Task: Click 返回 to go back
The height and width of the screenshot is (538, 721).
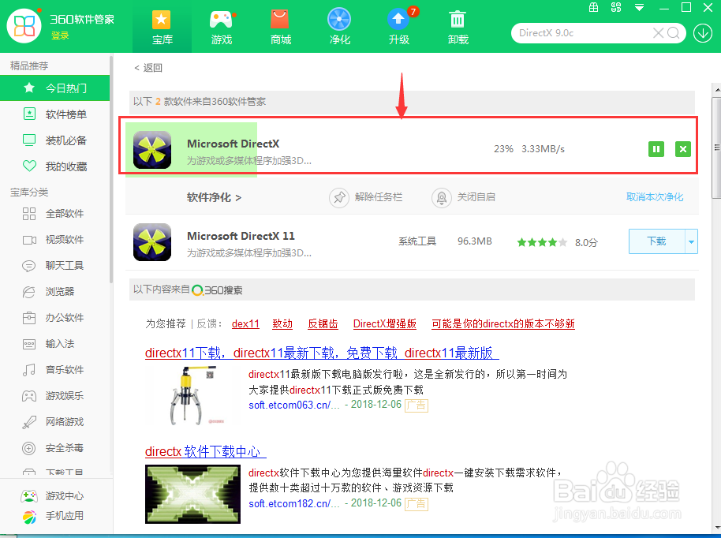Action: [148, 68]
